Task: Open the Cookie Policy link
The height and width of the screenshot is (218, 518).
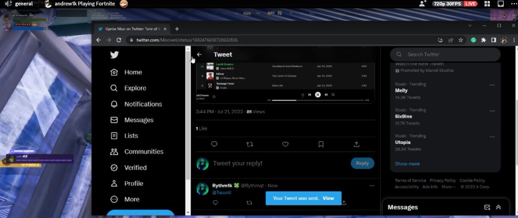Action: coord(472,181)
